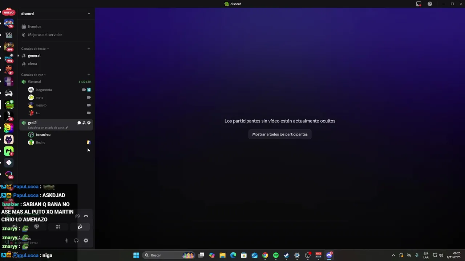Open the soundboard button
465x261 pixels.
(80, 227)
